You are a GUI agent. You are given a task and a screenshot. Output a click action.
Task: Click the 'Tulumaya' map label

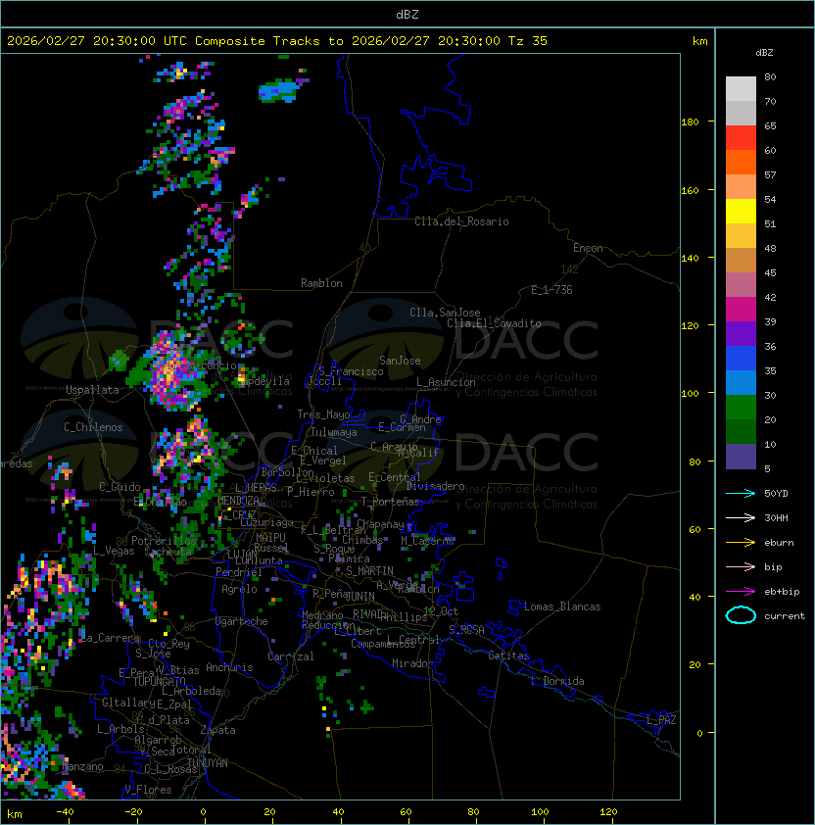334,432
